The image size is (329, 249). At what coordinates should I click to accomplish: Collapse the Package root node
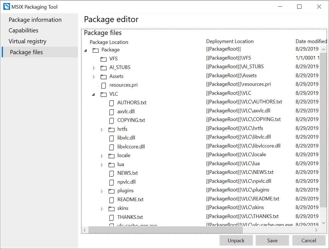[x=86, y=51]
